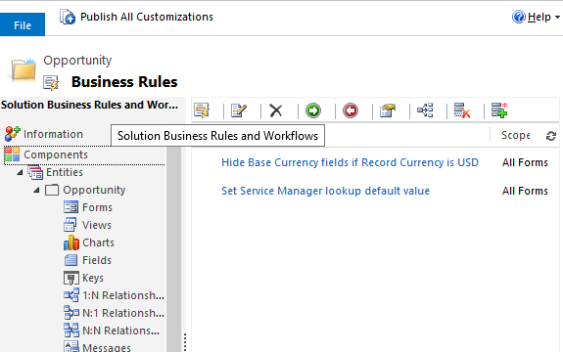
Task: Click the pane splitter dotted handle
Action: pos(185,341)
